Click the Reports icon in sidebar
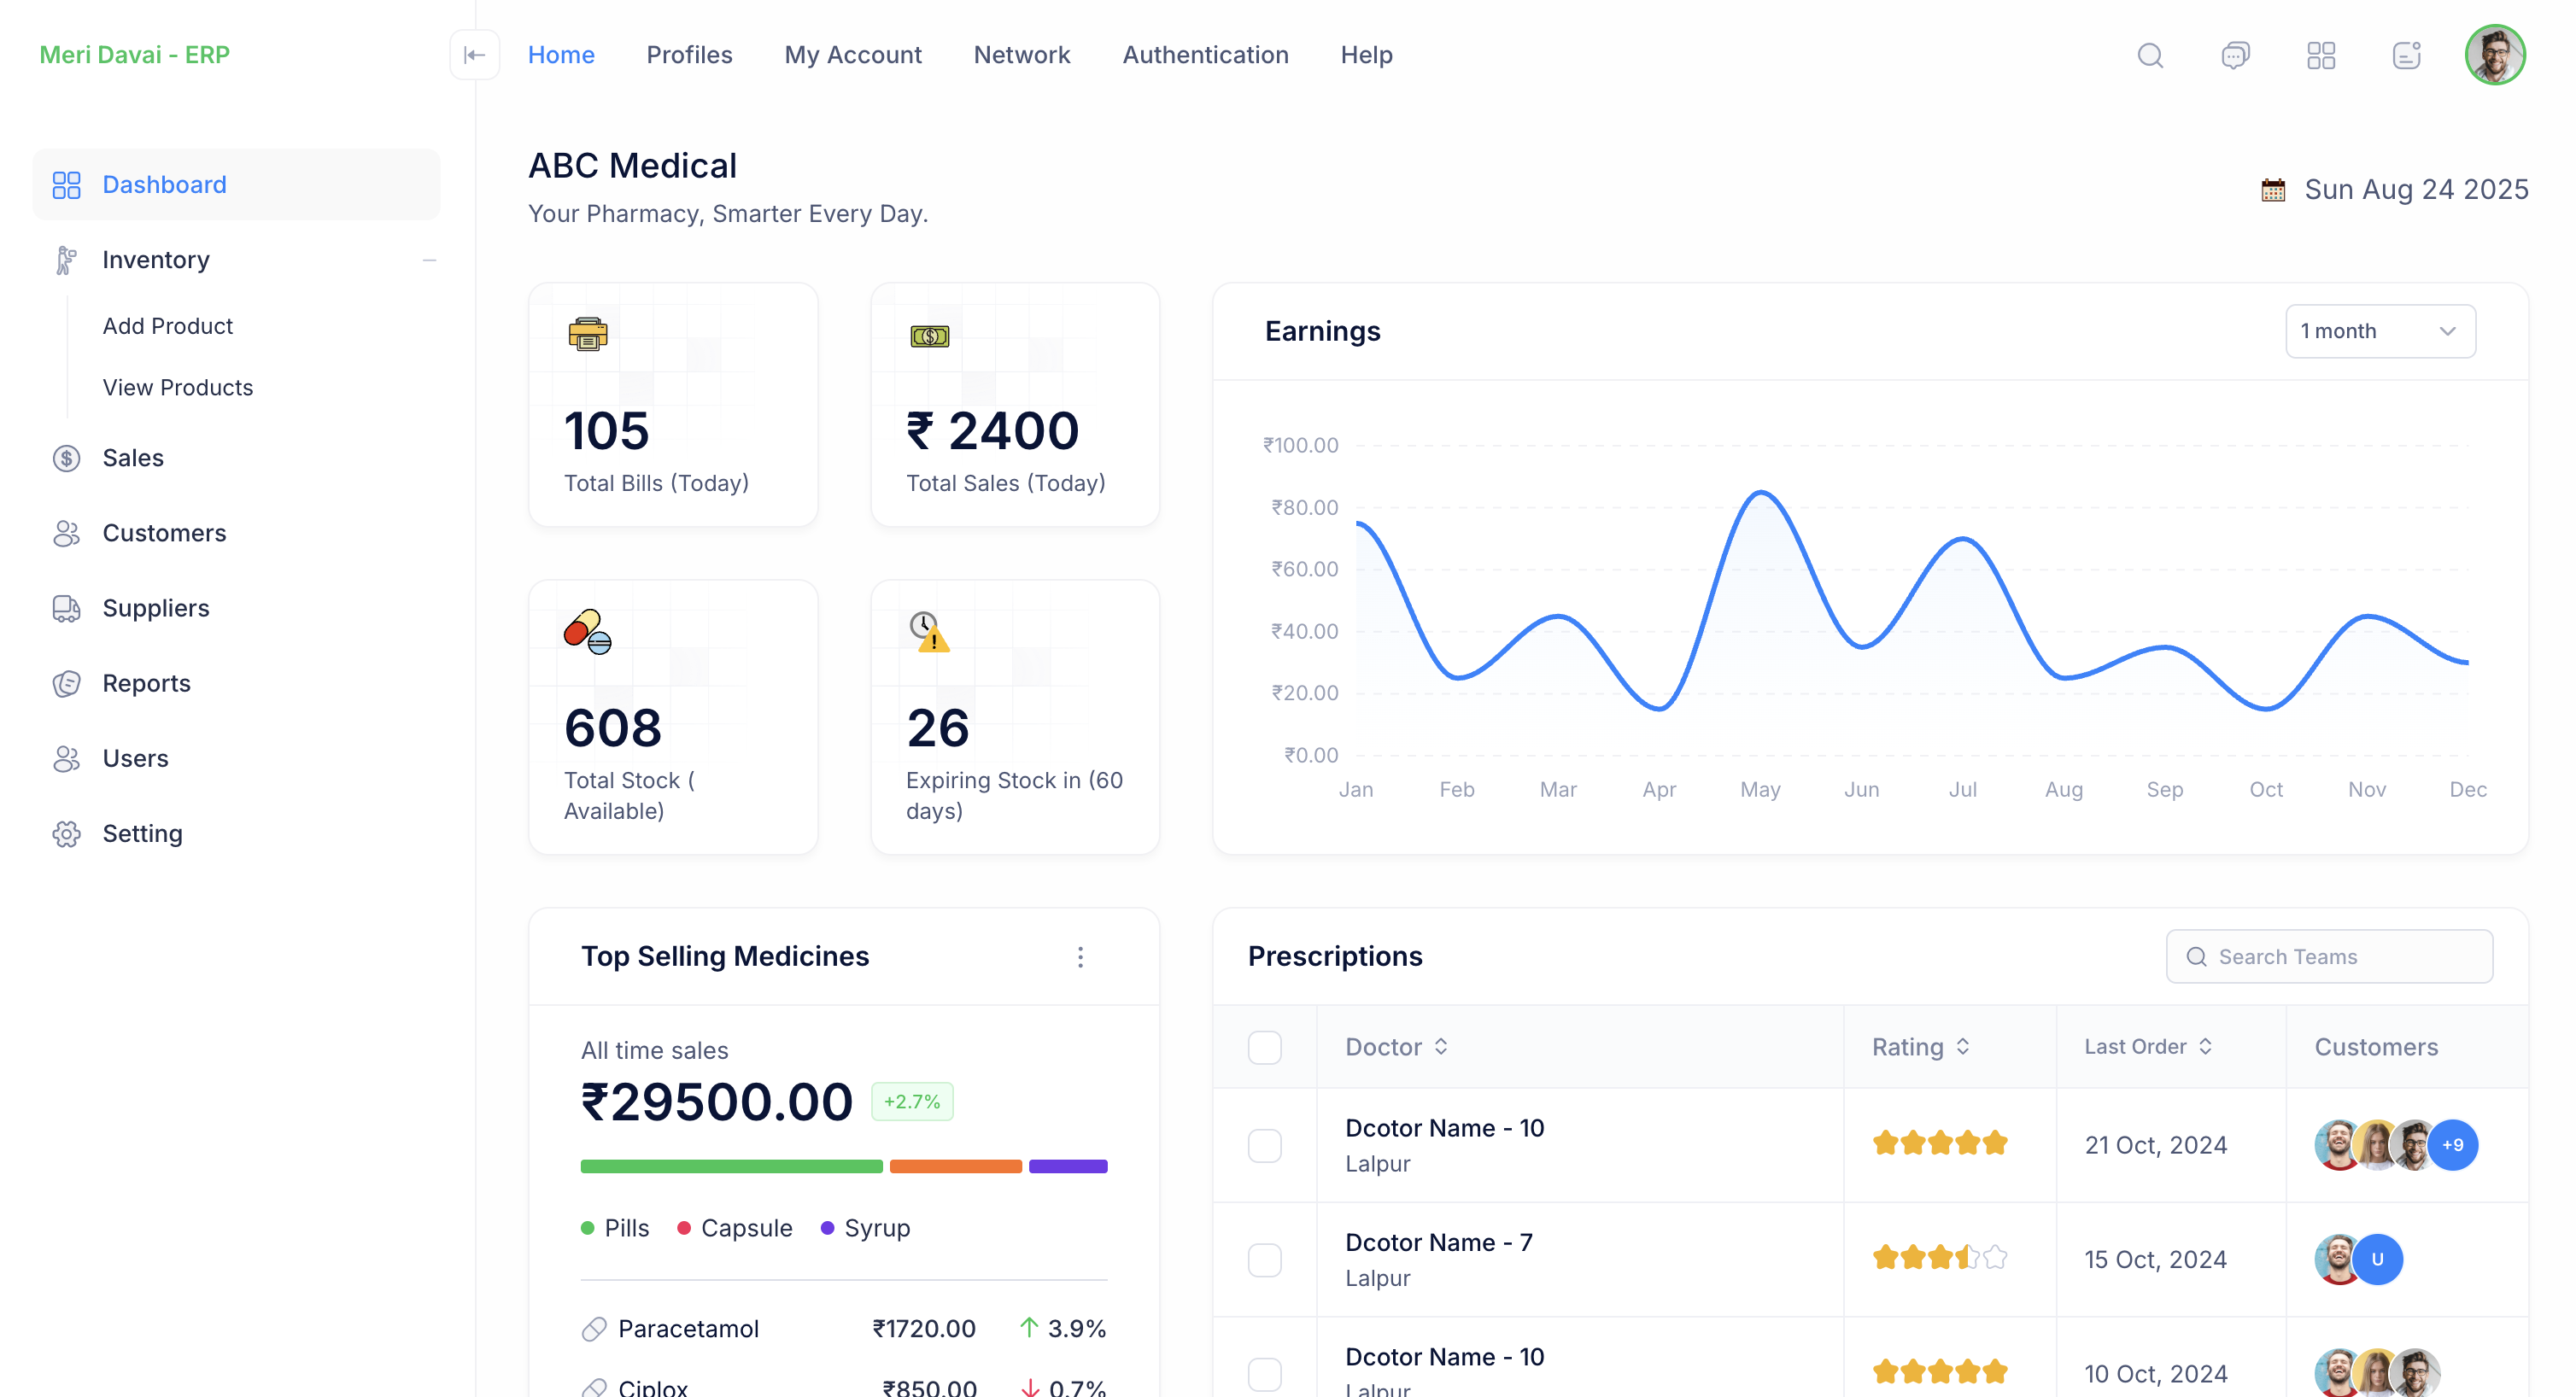Image resolution: width=2576 pixels, height=1397 pixels. click(x=66, y=683)
